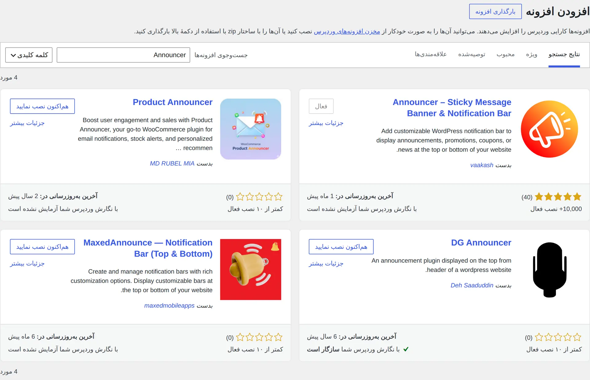The image size is (590, 380).
Task: Switch to the 'نتایج جستجو' tab
Action: click(564, 54)
